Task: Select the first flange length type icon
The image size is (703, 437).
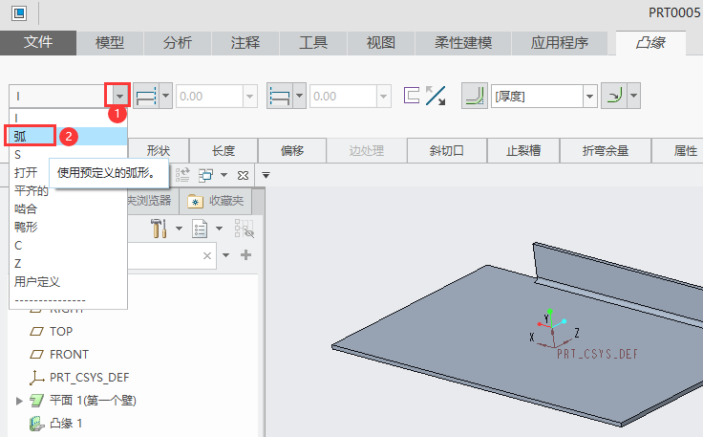Action: click(146, 96)
